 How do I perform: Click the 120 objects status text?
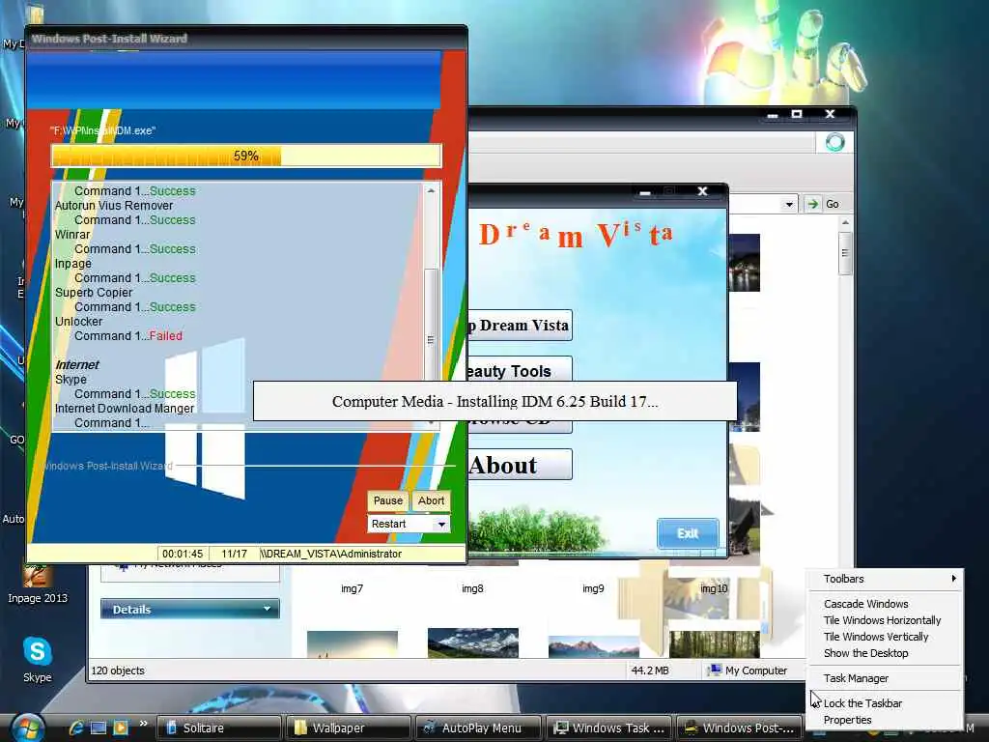pyautogui.click(x=118, y=671)
